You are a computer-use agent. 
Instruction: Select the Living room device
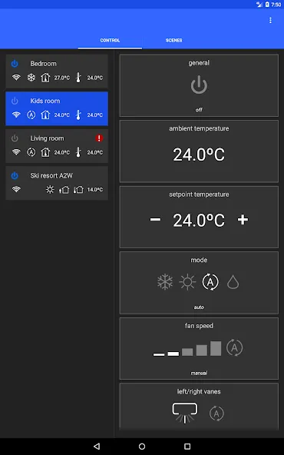click(57, 146)
